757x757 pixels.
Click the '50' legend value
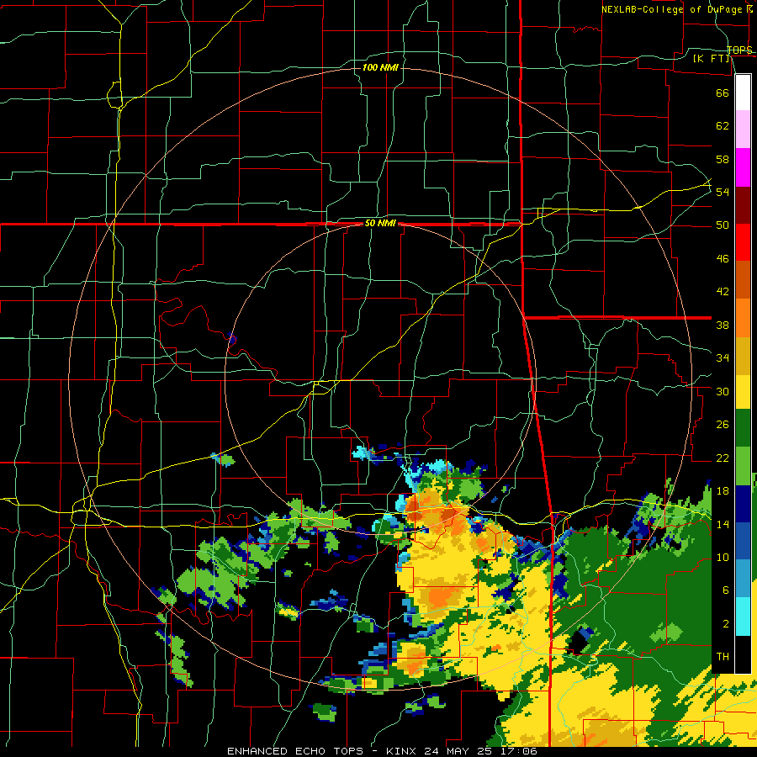click(x=723, y=225)
